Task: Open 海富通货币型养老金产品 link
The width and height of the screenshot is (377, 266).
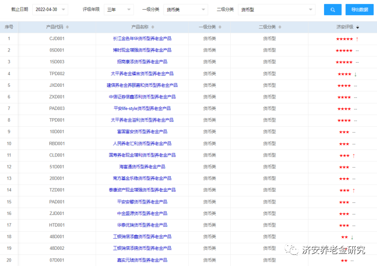Action: tap(142, 167)
